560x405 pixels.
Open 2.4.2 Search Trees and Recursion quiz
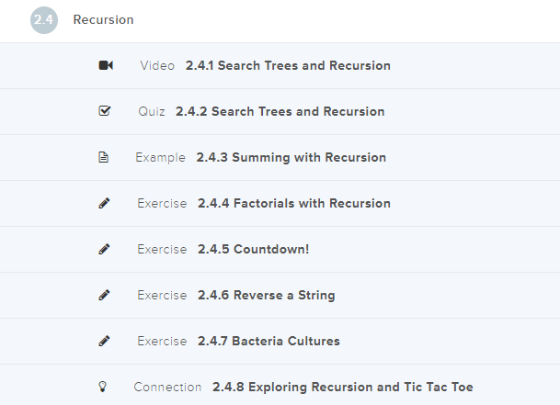[x=280, y=112]
